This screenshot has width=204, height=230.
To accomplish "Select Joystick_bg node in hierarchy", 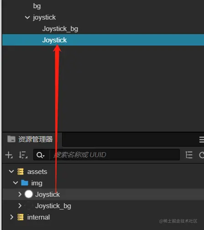I will [60, 29].
